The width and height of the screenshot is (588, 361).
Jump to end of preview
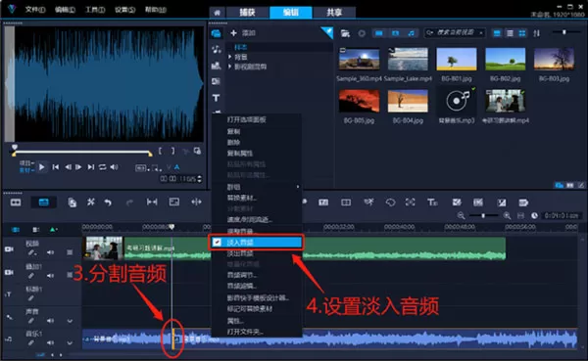91,167
